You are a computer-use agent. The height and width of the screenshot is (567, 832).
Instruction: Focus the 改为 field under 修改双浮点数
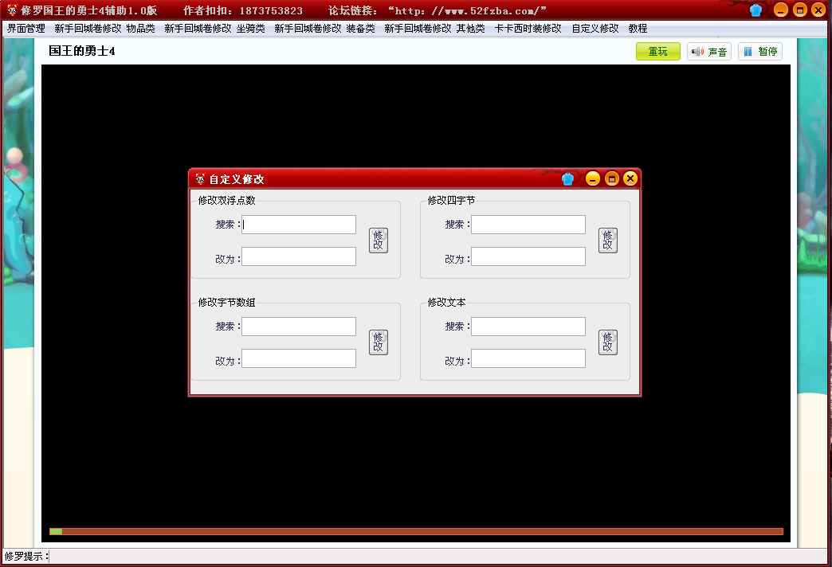[x=299, y=256]
